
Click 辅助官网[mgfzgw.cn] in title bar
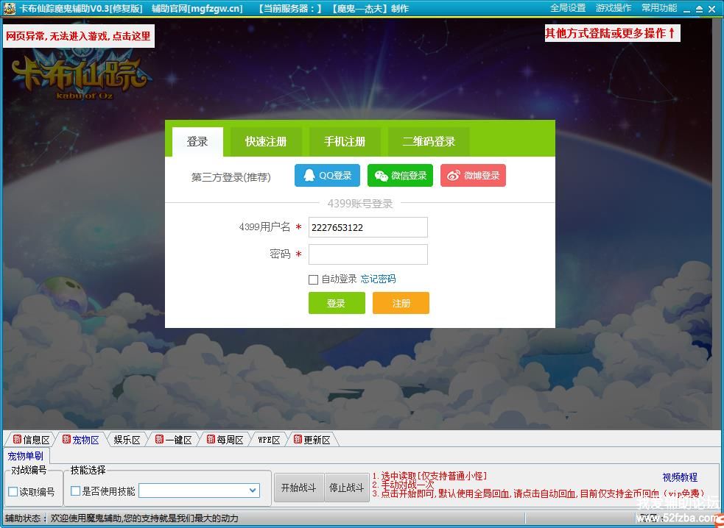(x=197, y=8)
